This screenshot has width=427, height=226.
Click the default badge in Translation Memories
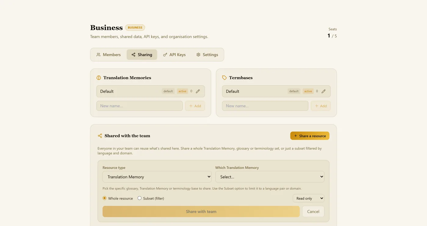point(168,91)
